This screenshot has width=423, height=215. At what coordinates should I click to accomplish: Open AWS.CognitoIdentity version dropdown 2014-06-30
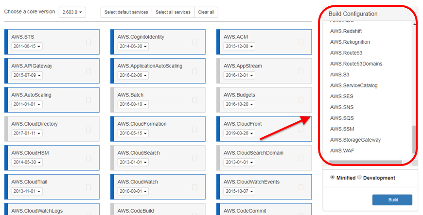(133, 46)
